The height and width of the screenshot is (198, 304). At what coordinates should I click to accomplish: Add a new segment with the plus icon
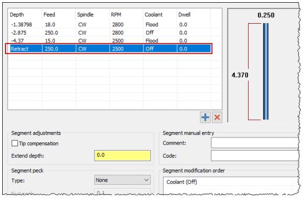click(x=205, y=117)
